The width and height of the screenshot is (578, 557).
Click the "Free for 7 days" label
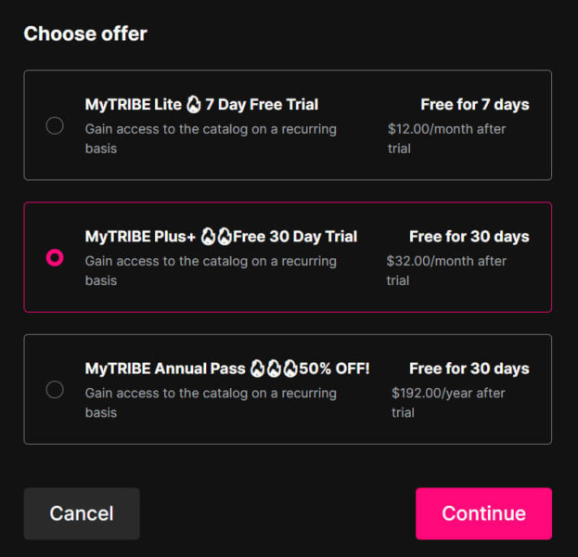point(474,105)
